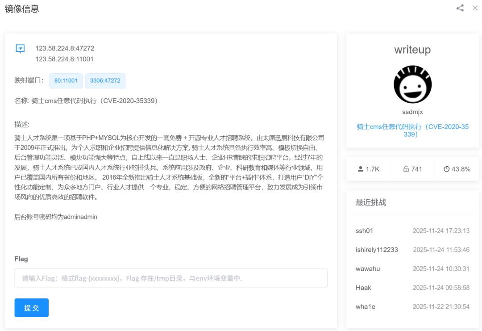The image size is (482, 331).
Task: Click the user count icon beside 1.7K
Action: pyautogui.click(x=360, y=169)
